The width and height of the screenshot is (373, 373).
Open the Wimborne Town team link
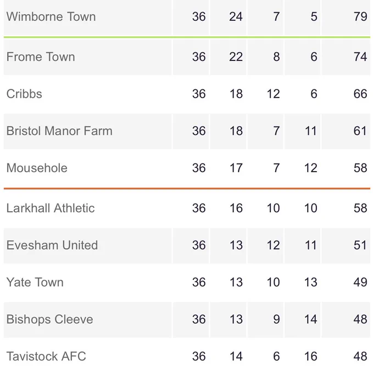tap(51, 16)
